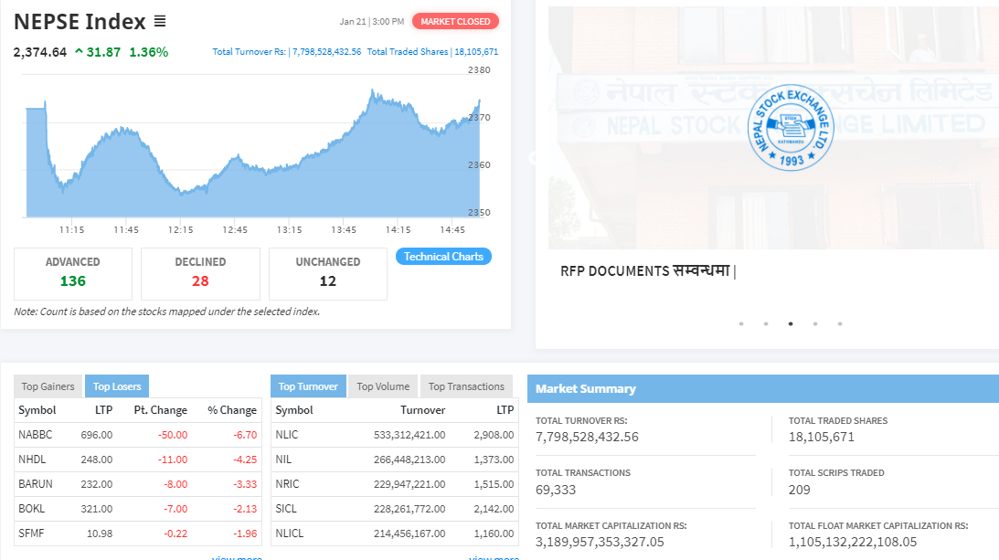Viewport: 999px width, 560px height.
Task: Click the NEPSE index value 2,374.64
Action: pos(40,52)
